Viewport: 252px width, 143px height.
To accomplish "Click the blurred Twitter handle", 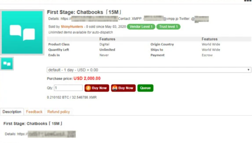I will click(202, 19).
